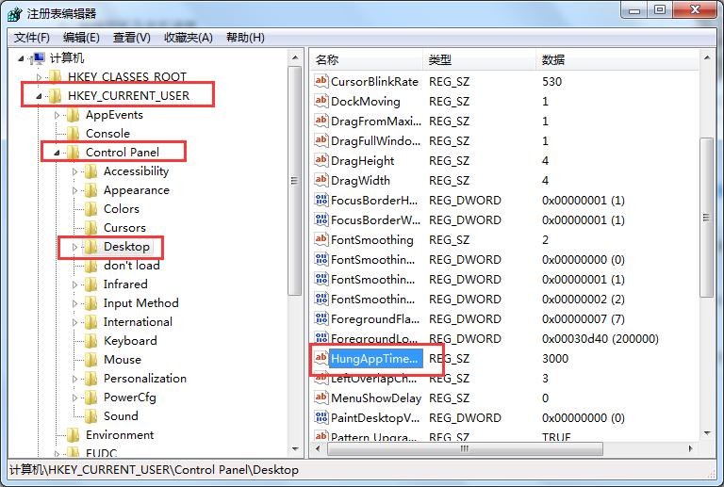Click the 0x00000007 (7) data cell

[x=584, y=319]
